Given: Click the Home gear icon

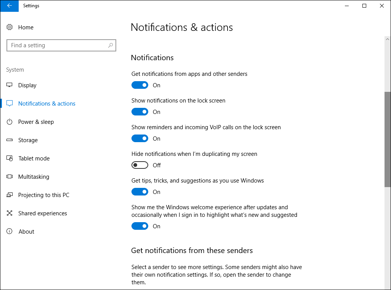Looking at the screenshot, I should click(x=10, y=27).
